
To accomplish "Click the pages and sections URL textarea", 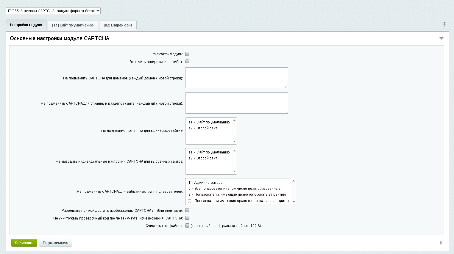I will pos(237,103).
